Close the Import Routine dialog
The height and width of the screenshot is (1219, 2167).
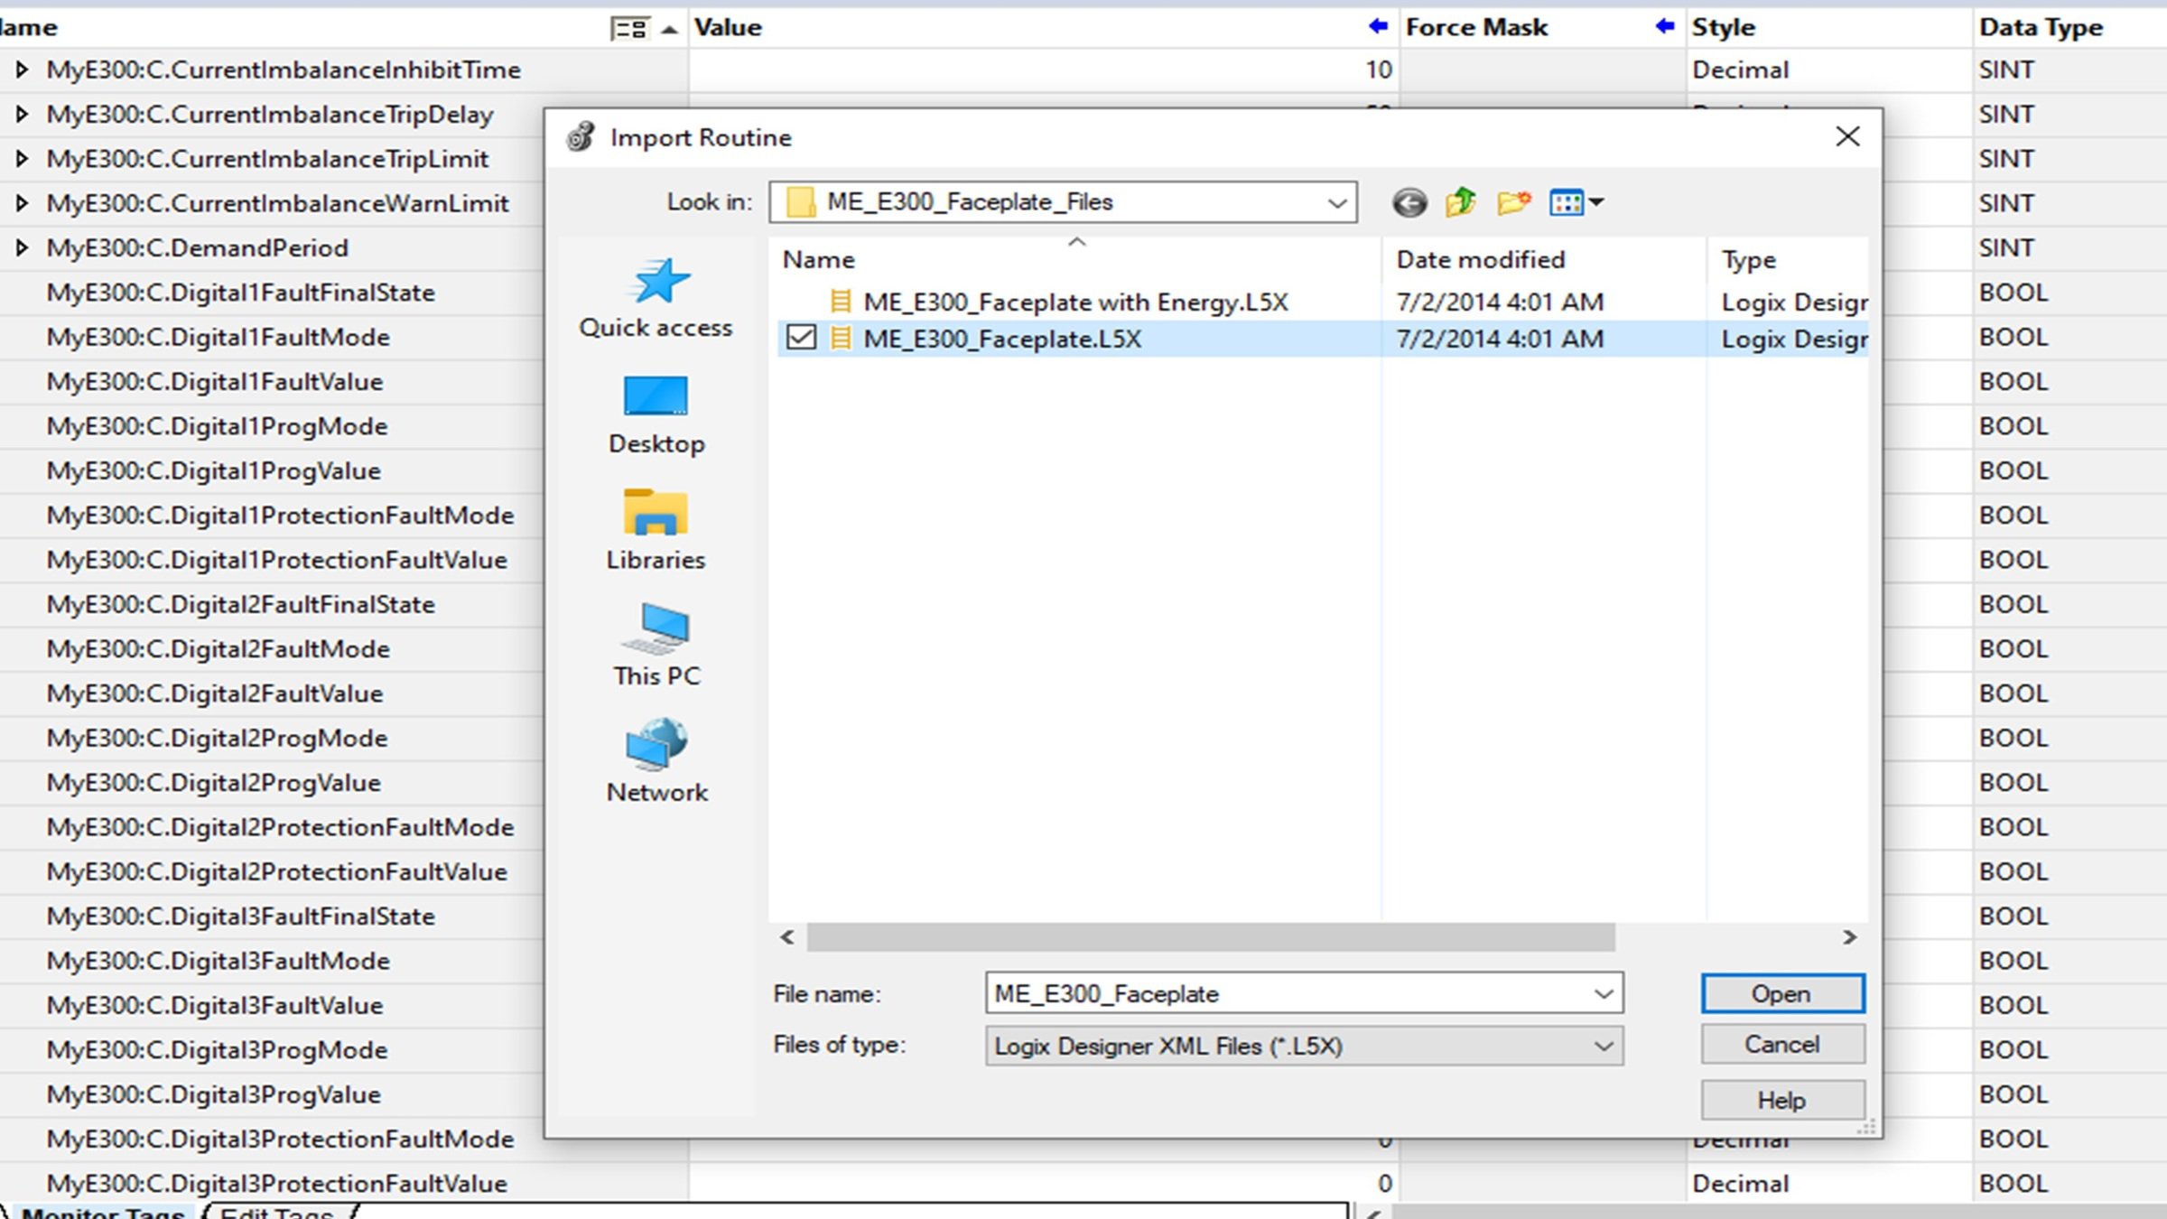click(x=1847, y=136)
